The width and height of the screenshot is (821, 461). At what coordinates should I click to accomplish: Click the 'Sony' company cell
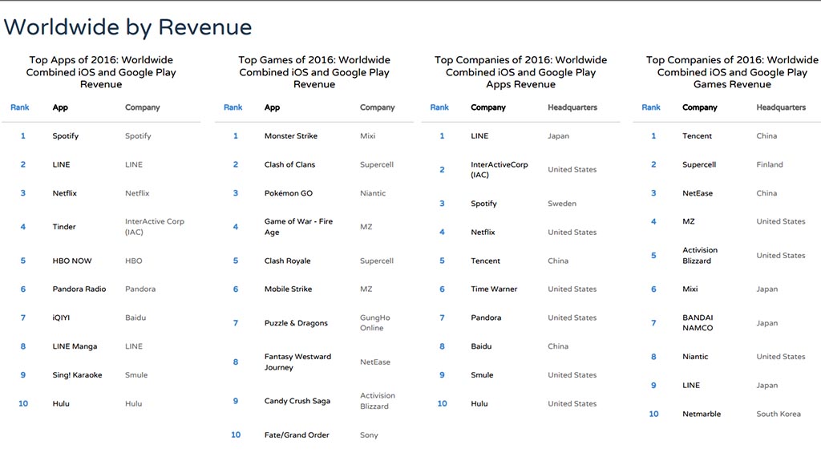coord(369,435)
